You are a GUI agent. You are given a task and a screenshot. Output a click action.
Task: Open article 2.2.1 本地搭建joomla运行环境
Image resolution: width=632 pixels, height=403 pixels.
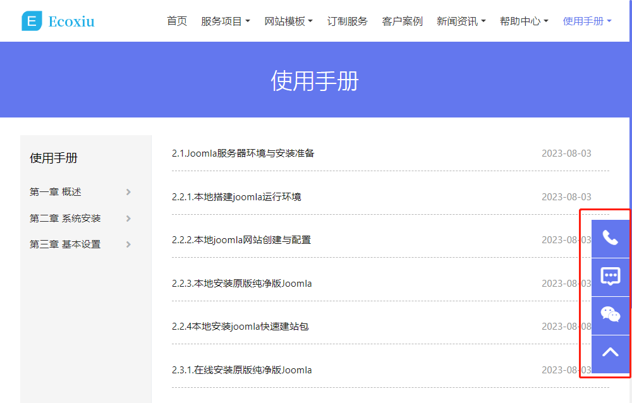(x=236, y=197)
